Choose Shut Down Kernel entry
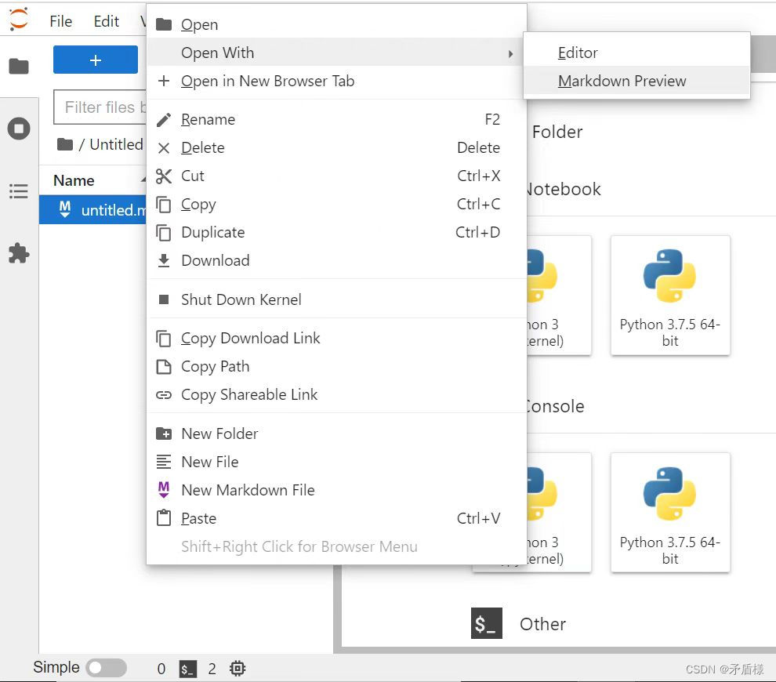This screenshot has width=776, height=682. point(336,299)
